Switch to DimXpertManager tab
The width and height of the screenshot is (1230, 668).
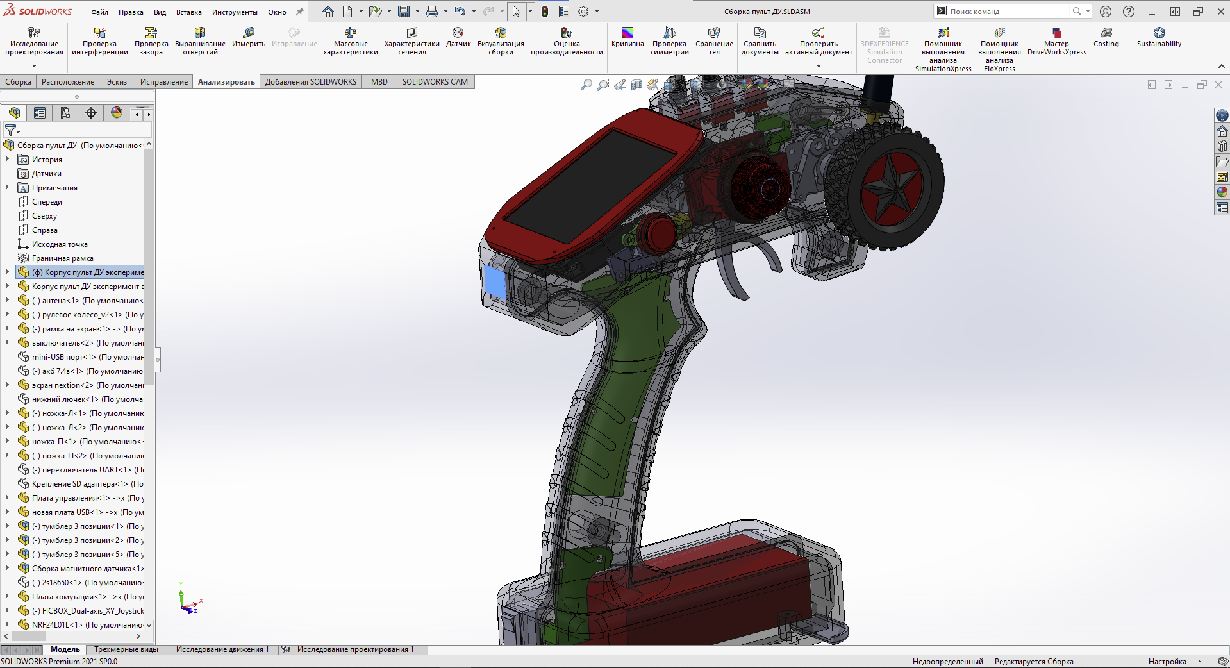click(x=91, y=113)
